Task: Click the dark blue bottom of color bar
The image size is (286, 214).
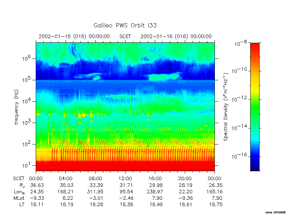Action: (x=255, y=165)
